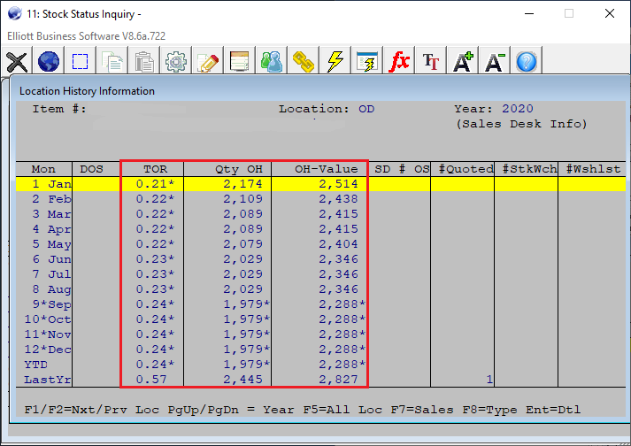Click the Qty OH column header
631x446 pixels.
[x=239, y=169]
